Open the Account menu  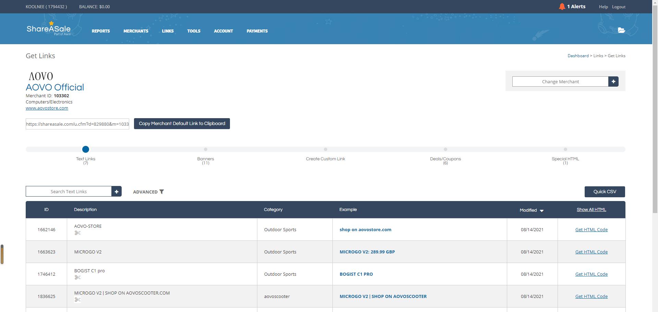[223, 31]
